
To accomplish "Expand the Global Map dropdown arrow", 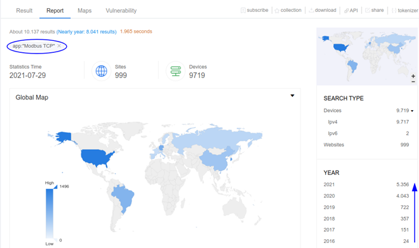I will click(292, 96).
